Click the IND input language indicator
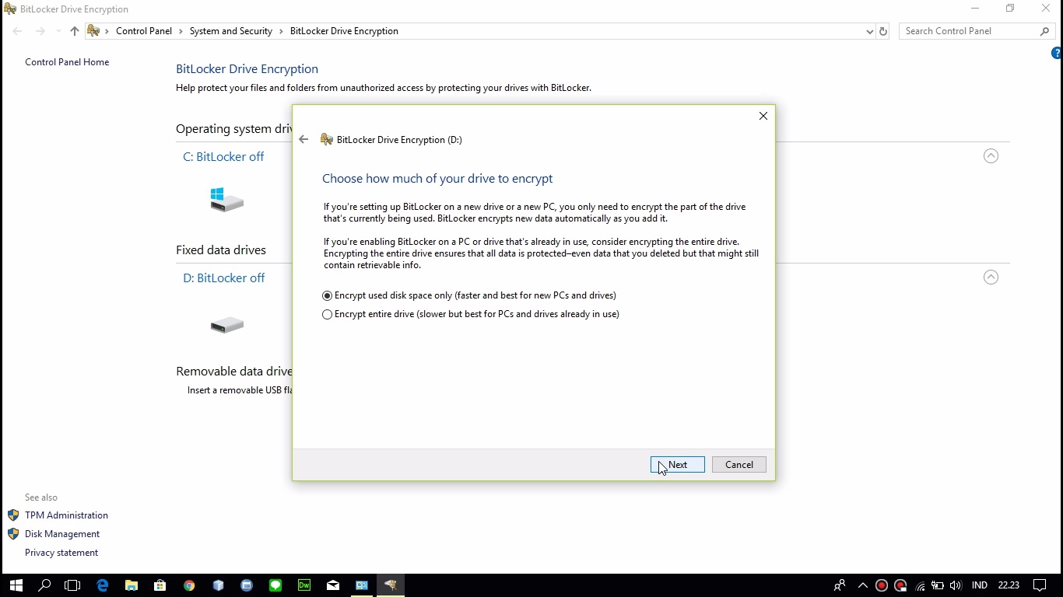The image size is (1063, 597). (980, 585)
